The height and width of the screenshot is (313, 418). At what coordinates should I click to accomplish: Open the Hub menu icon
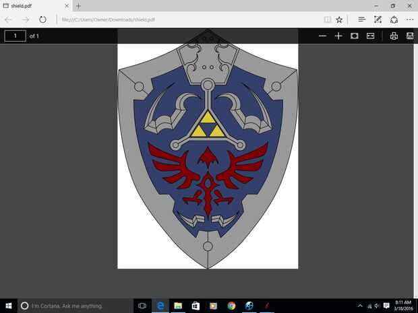click(362, 20)
